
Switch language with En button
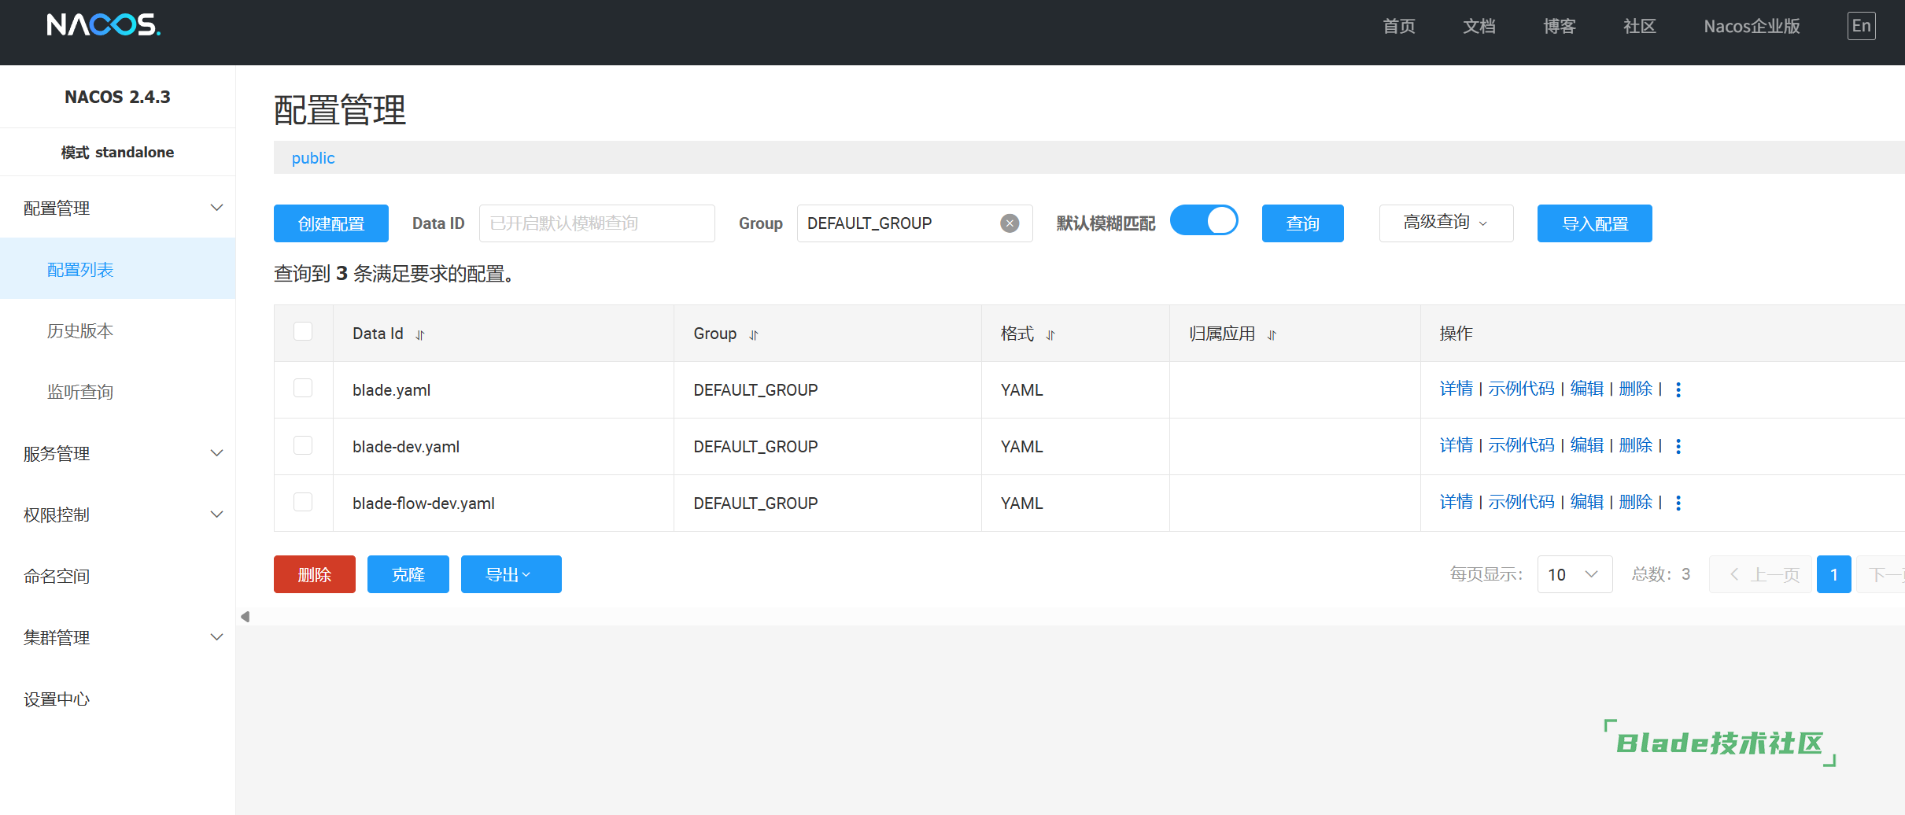point(1861,26)
